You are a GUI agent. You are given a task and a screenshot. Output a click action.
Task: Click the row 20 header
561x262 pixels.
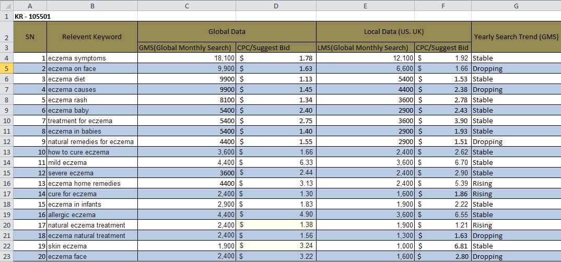(6, 225)
